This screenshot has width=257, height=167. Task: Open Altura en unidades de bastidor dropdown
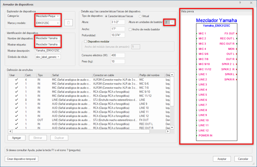(172, 22)
